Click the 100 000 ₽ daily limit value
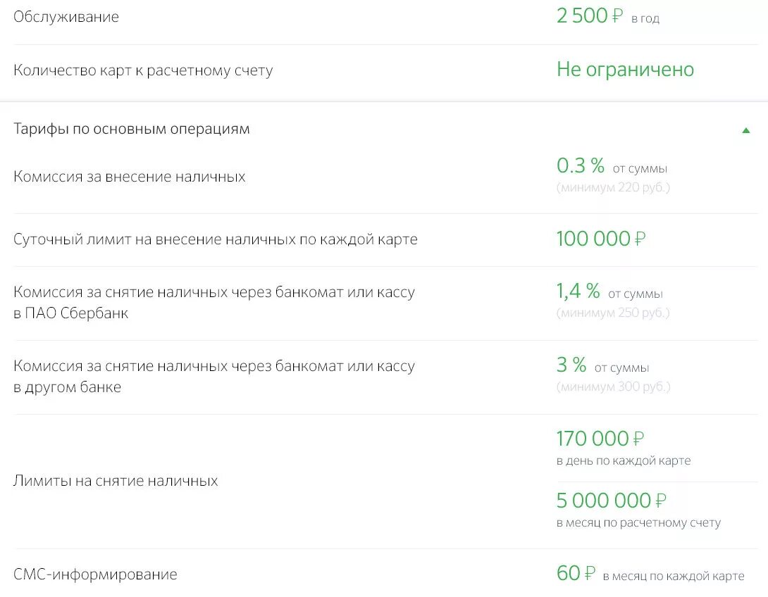The width and height of the screenshot is (768, 597). [600, 239]
